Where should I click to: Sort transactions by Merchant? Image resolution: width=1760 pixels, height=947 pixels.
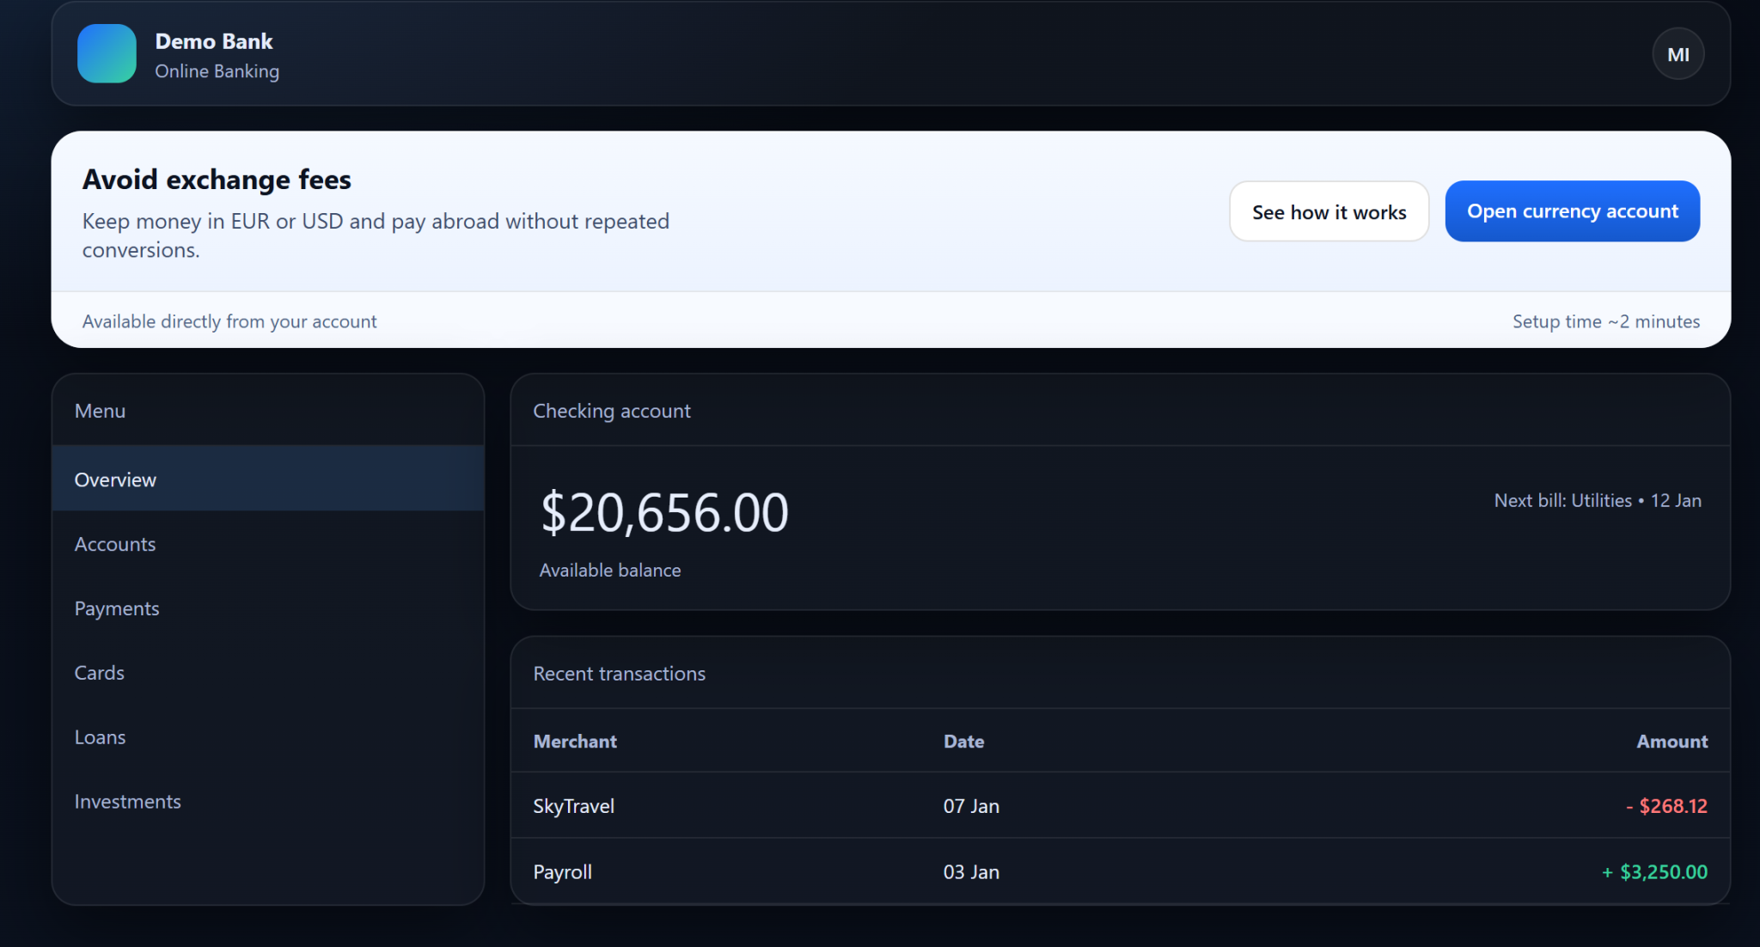tap(574, 741)
